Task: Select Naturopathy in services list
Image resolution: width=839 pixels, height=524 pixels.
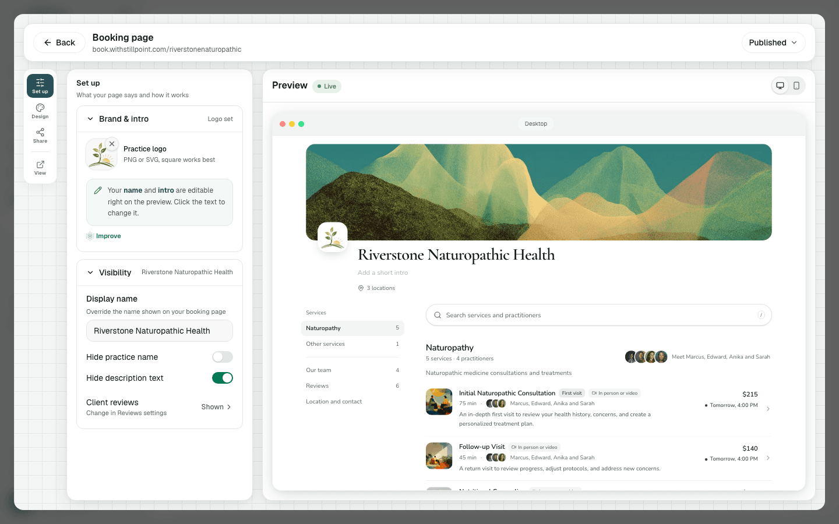Action: click(x=352, y=328)
